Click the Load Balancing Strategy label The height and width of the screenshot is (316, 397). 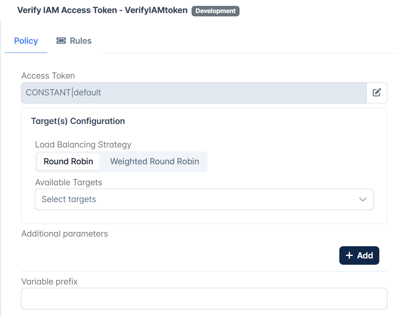83,145
